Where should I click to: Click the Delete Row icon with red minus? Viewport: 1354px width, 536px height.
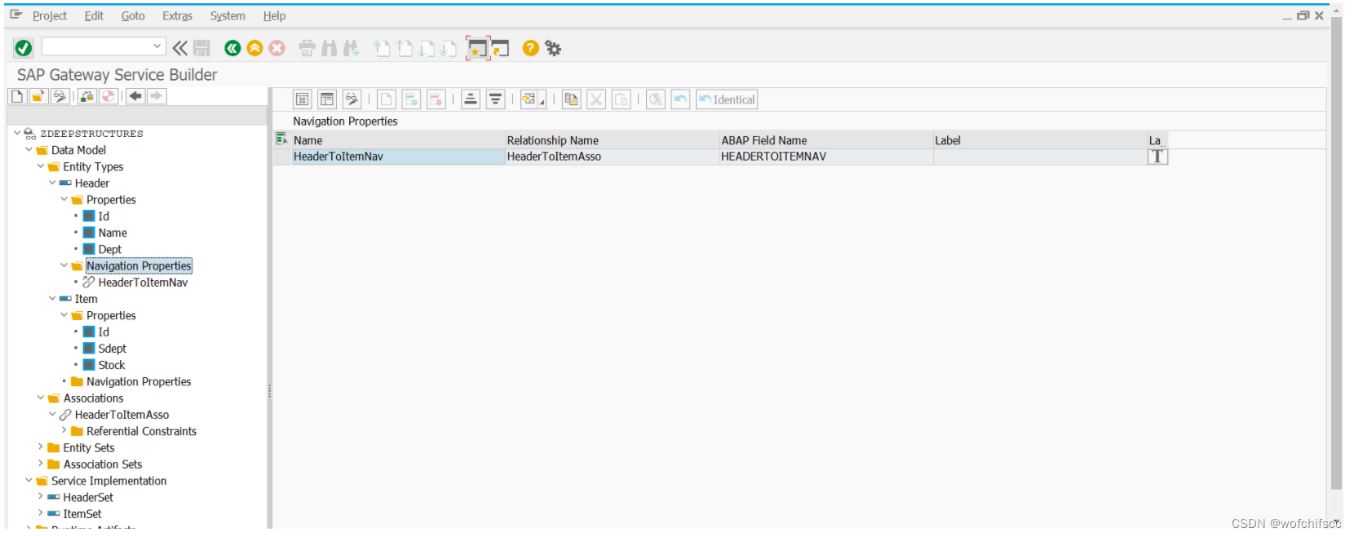click(436, 99)
